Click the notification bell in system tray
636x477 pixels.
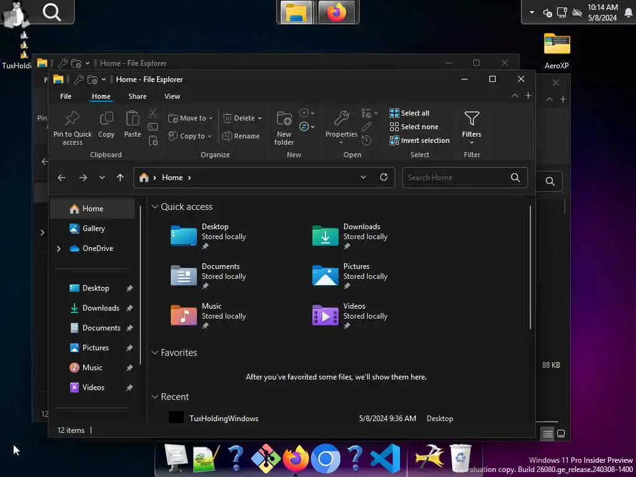coord(629,12)
